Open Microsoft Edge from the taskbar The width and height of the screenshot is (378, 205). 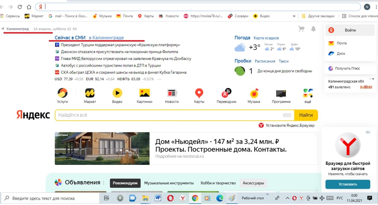(x=219, y=198)
